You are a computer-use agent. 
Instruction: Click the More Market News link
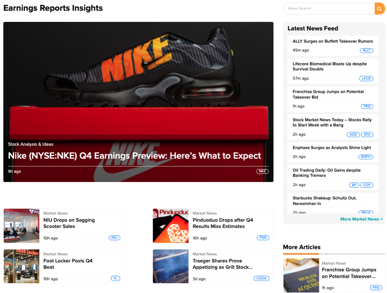[361, 219]
